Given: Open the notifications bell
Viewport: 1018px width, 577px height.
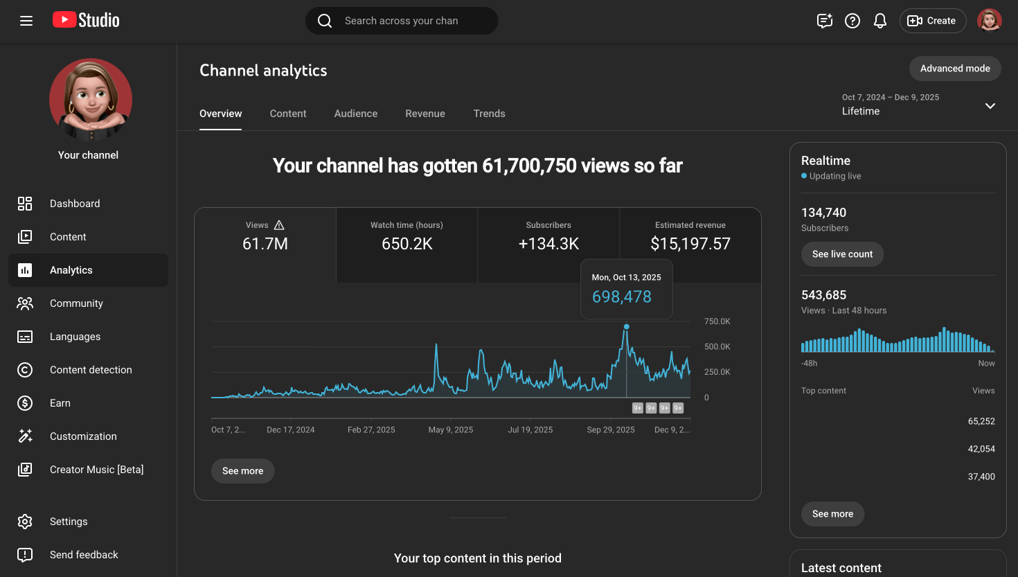Looking at the screenshot, I should coord(880,21).
